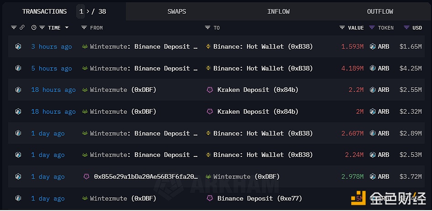The height and width of the screenshot is (211, 432).
Task: Open the OUTFLOW tab
Action: 380,11
